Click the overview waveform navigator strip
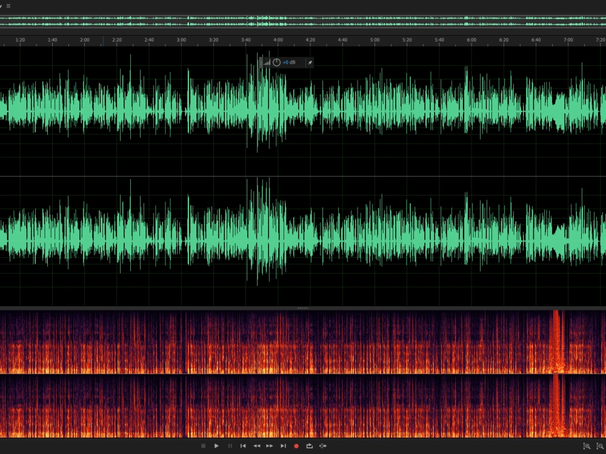 point(303,21)
